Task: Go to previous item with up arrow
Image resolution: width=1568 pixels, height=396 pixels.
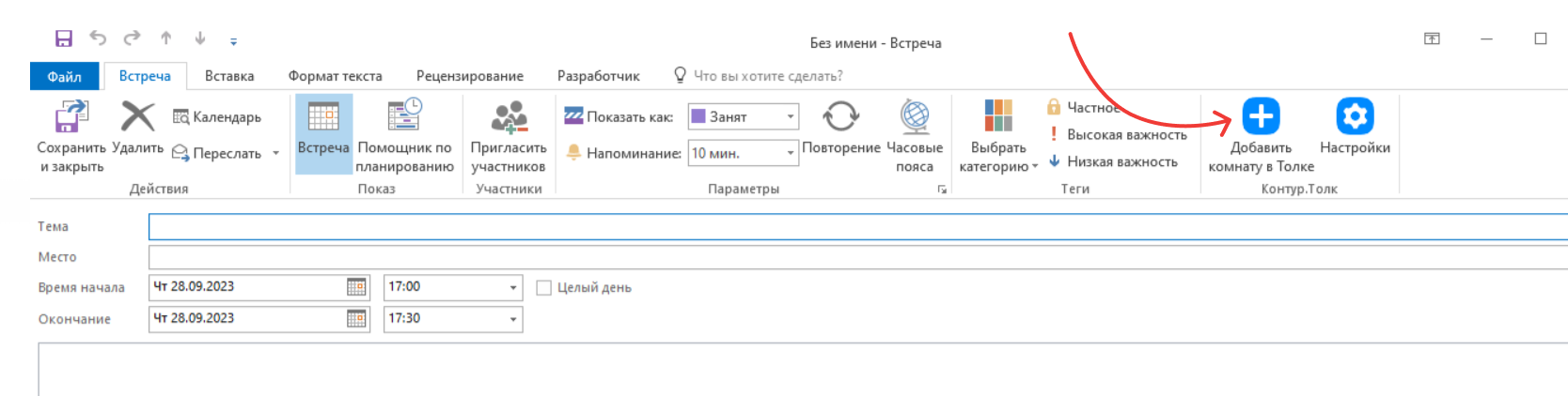Action: pyautogui.click(x=165, y=38)
